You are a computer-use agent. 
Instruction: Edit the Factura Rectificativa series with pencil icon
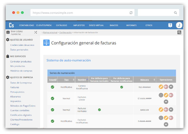click(x=161, y=87)
